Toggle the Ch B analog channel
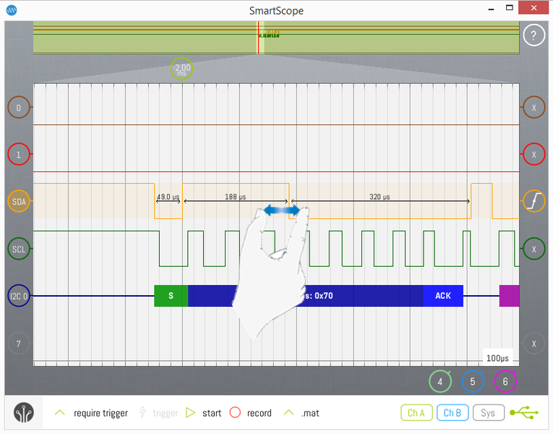 (x=453, y=413)
